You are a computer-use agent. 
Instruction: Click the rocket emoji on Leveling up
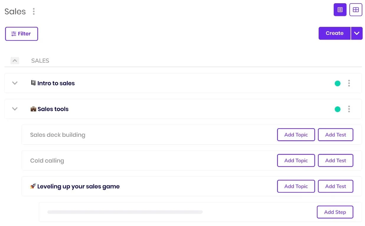33,186
